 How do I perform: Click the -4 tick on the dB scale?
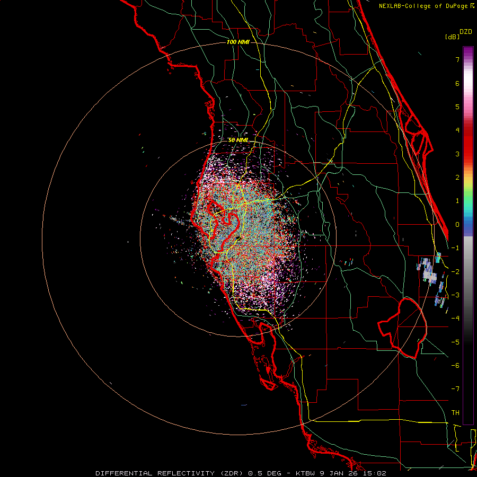pyautogui.click(x=455, y=319)
